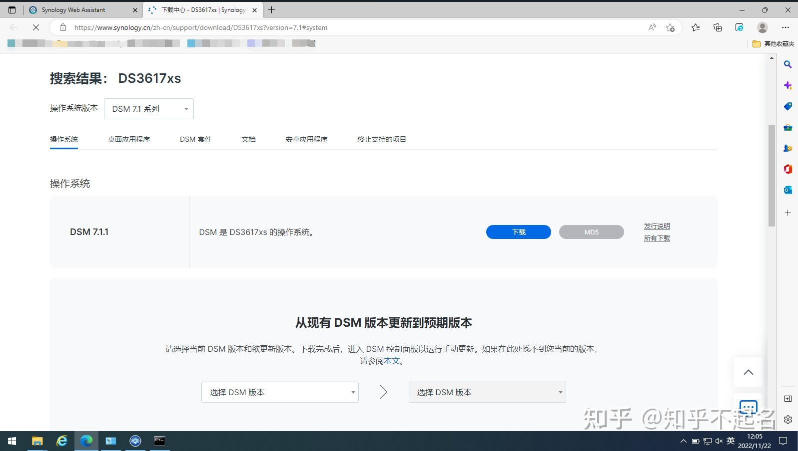Click the blue 下载 button
This screenshot has height=451, width=798.
(x=519, y=232)
